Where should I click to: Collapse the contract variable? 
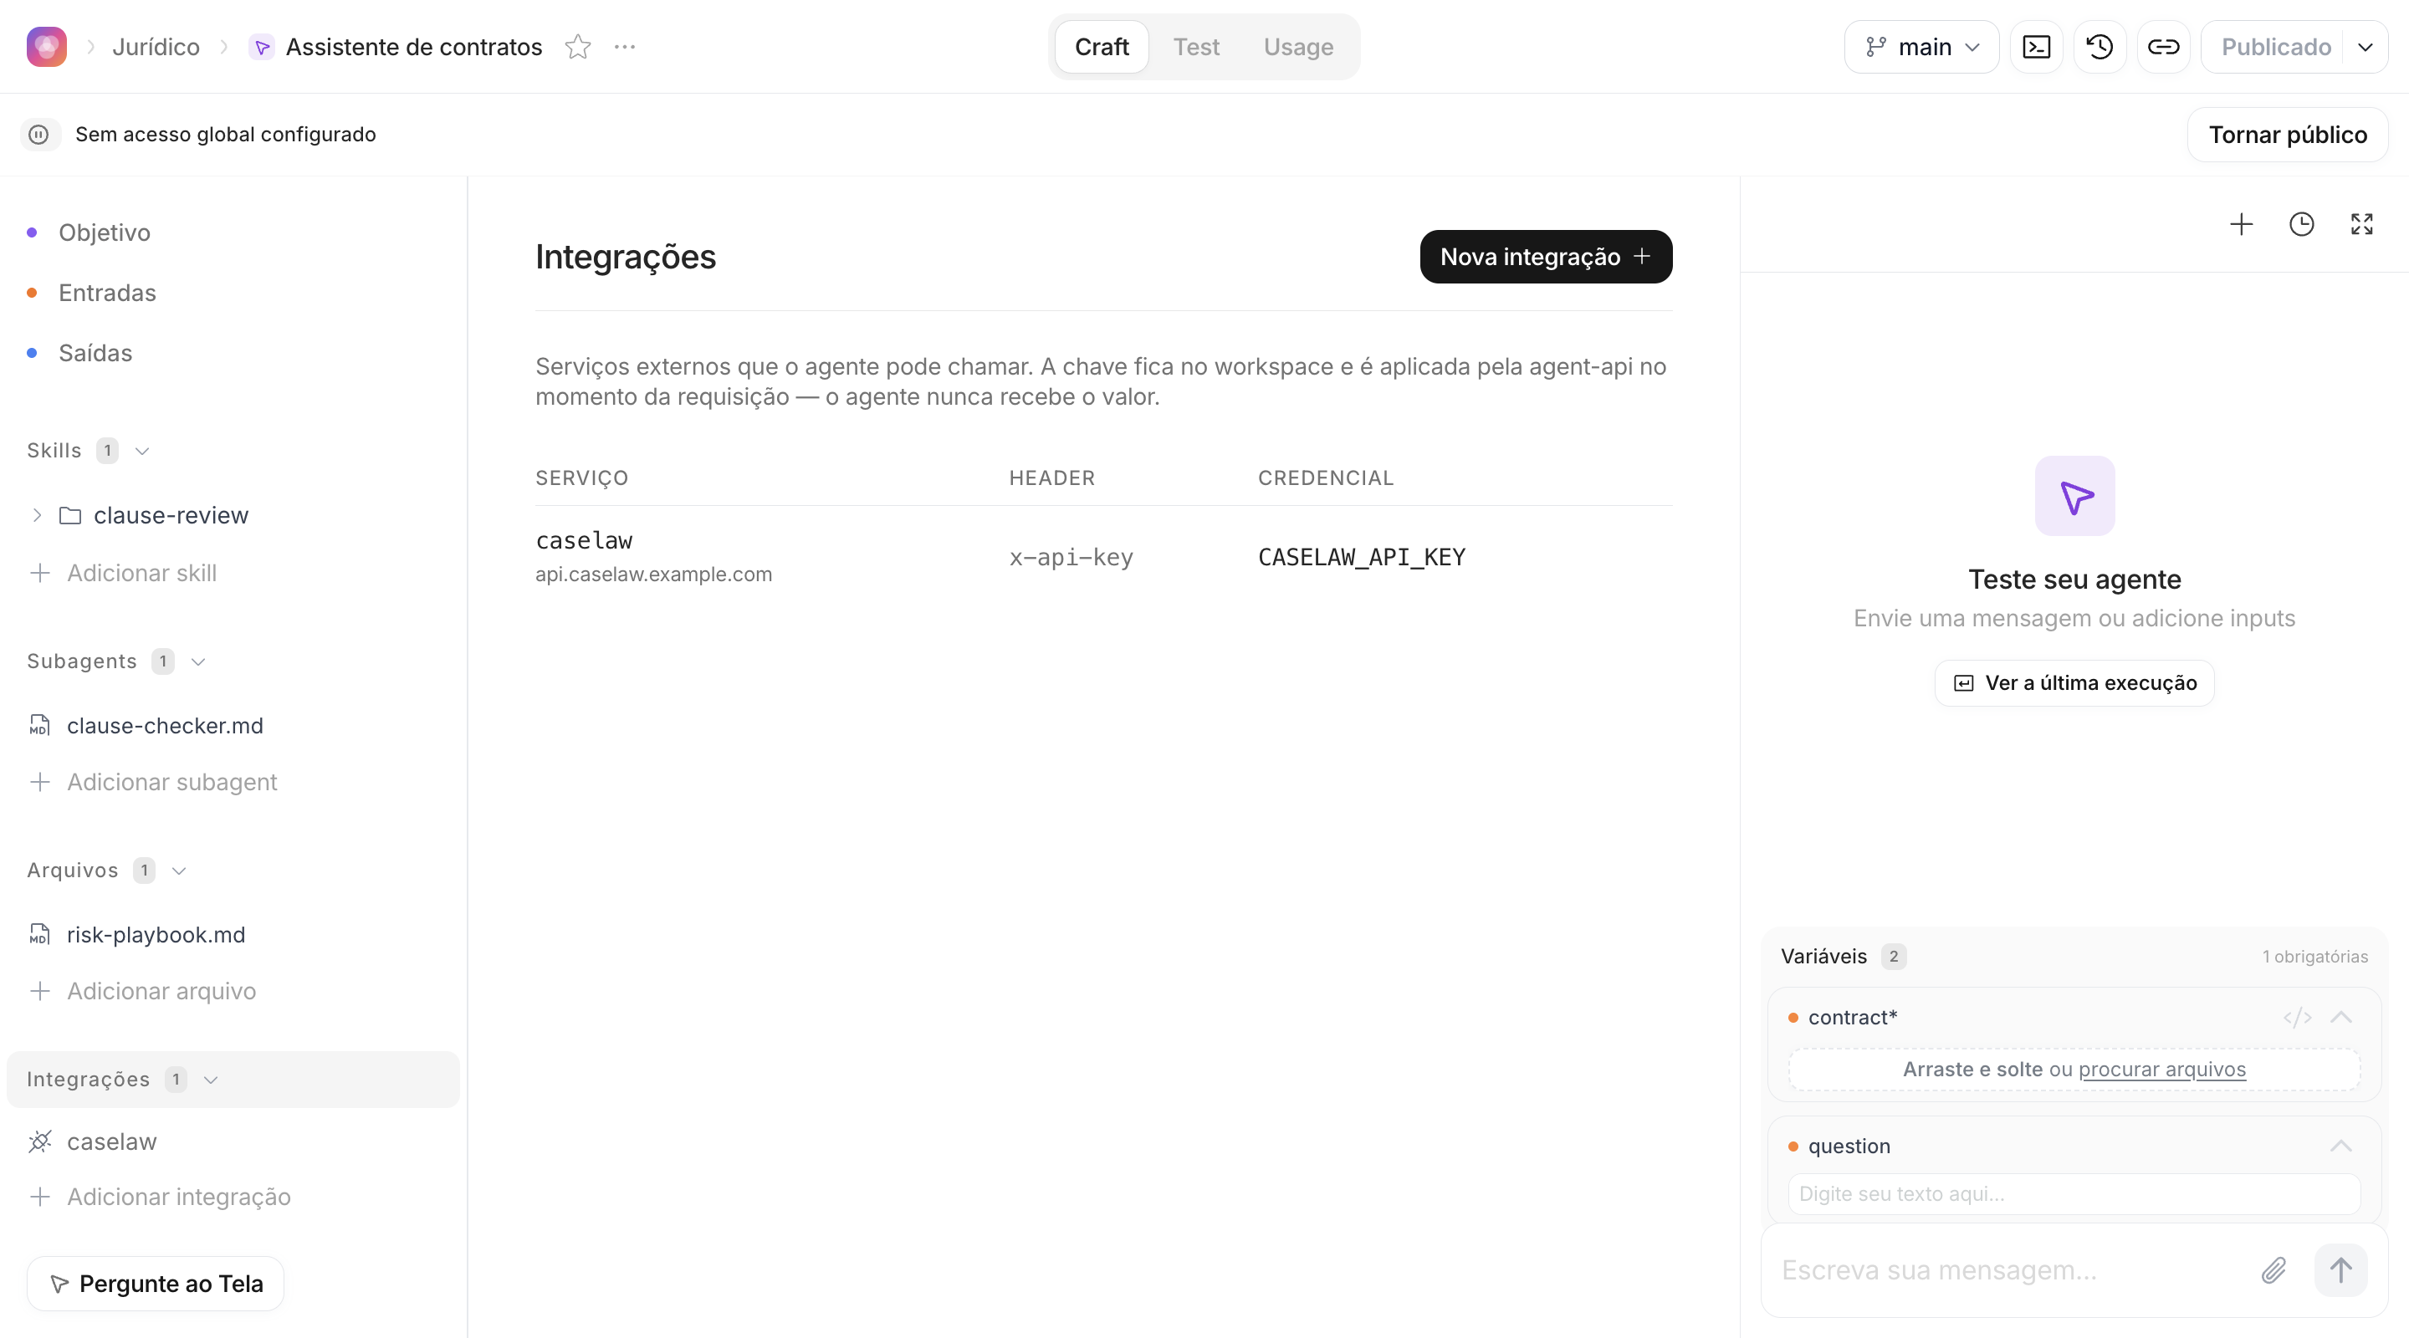click(2340, 1017)
